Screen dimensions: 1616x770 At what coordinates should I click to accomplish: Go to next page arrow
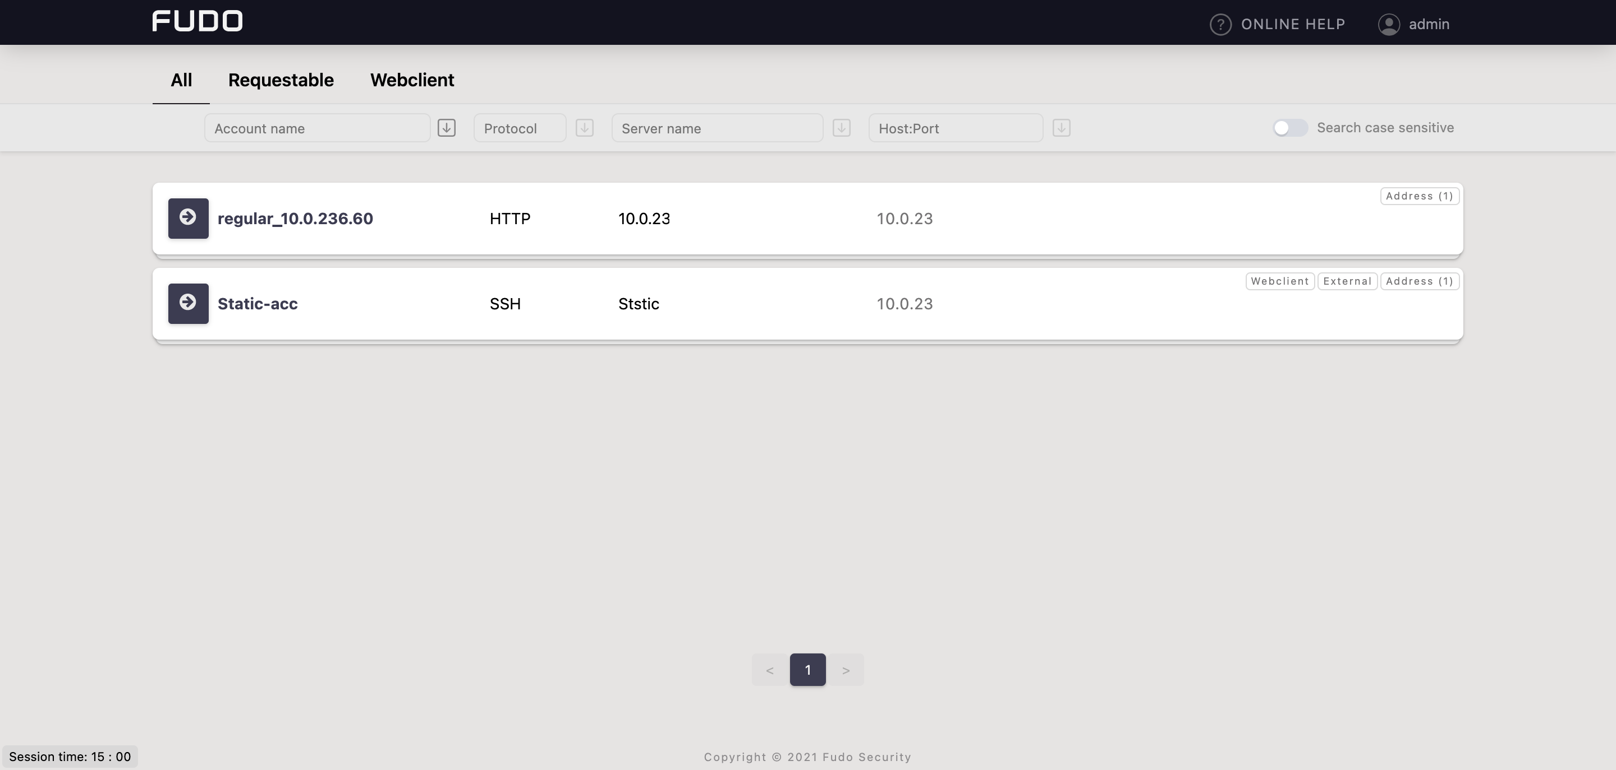pos(846,670)
